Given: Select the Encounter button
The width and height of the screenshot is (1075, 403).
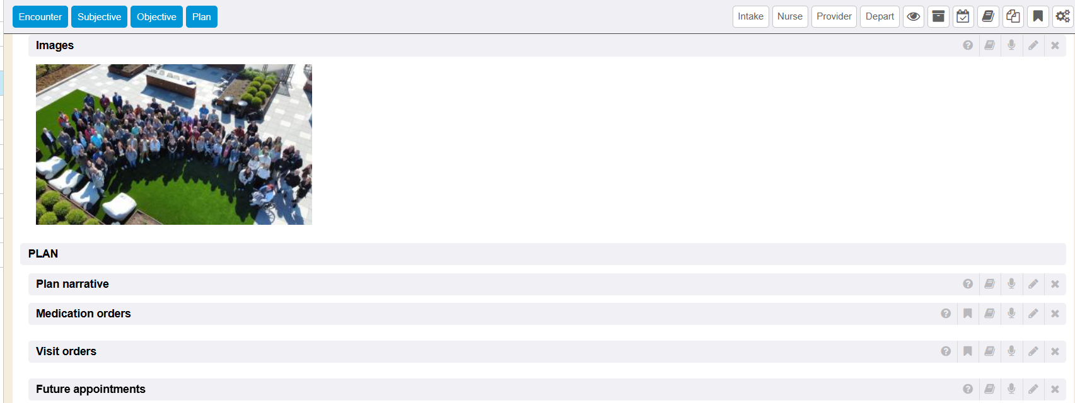Looking at the screenshot, I should (x=40, y=17).
